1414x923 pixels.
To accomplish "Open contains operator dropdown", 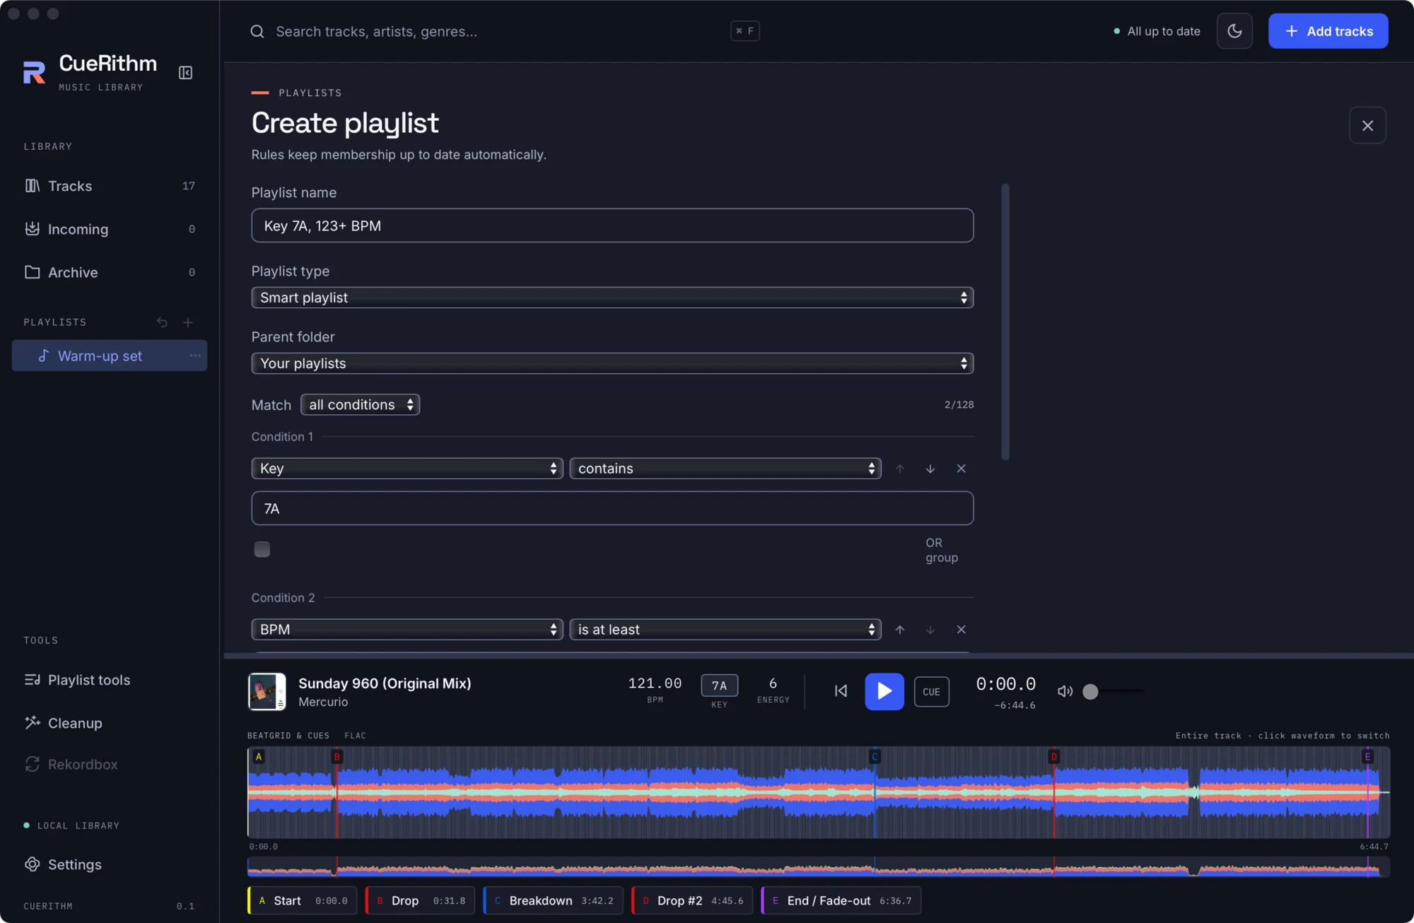I will coord(725,469).
